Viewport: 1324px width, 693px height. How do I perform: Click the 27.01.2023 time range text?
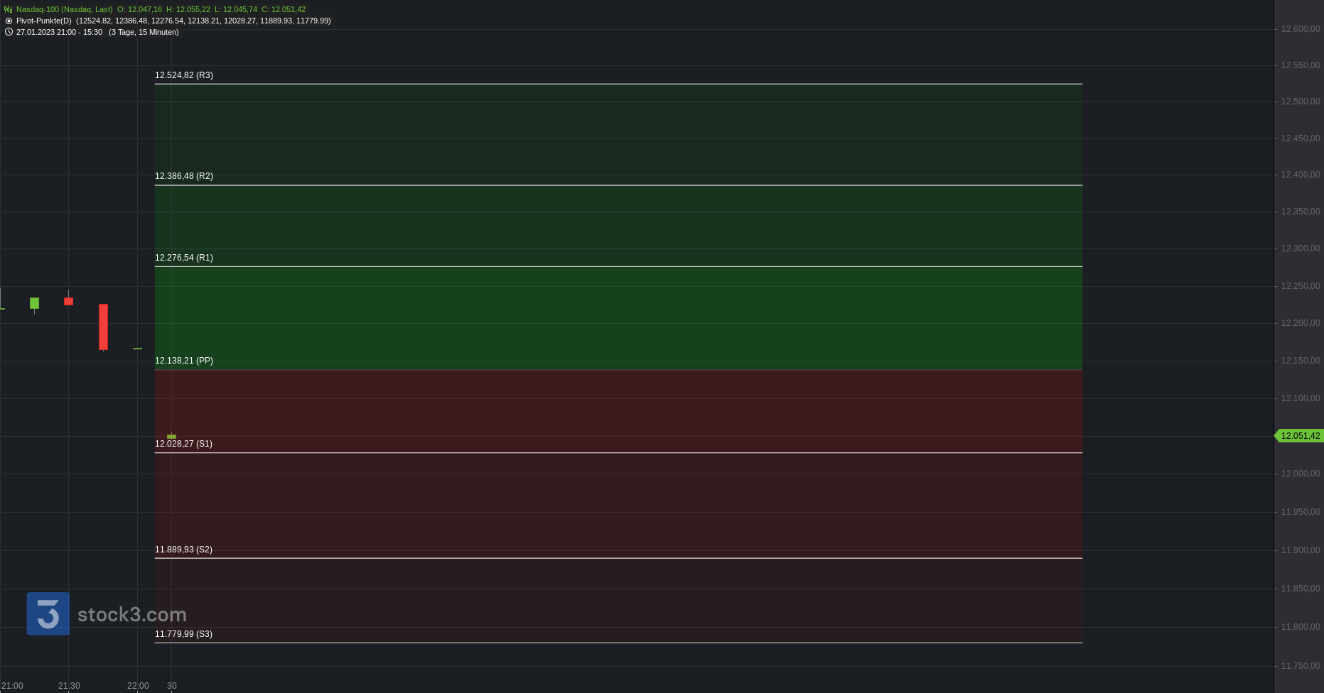(59, 32)
